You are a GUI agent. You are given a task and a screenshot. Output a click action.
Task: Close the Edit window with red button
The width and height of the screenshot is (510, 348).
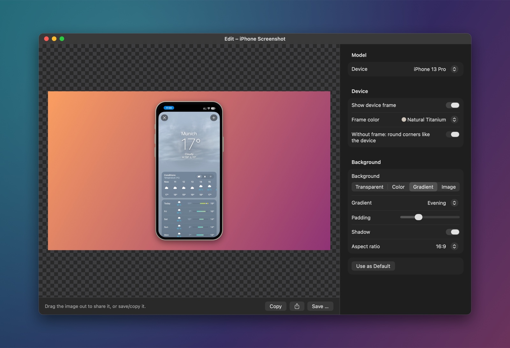tap(47, 39)
